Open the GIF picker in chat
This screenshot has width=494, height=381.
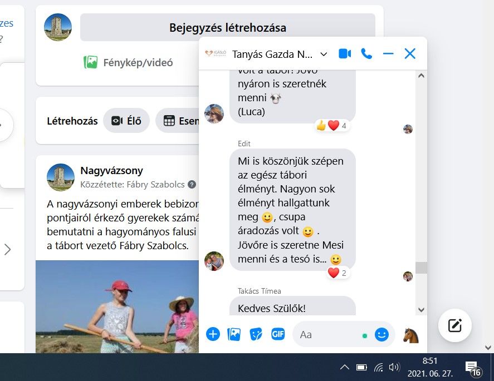(x=278, y=334)
